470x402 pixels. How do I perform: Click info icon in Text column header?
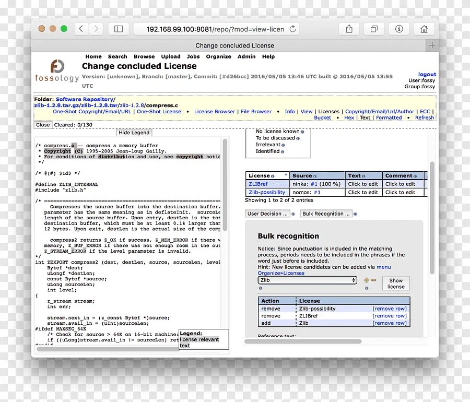point(363,176)
